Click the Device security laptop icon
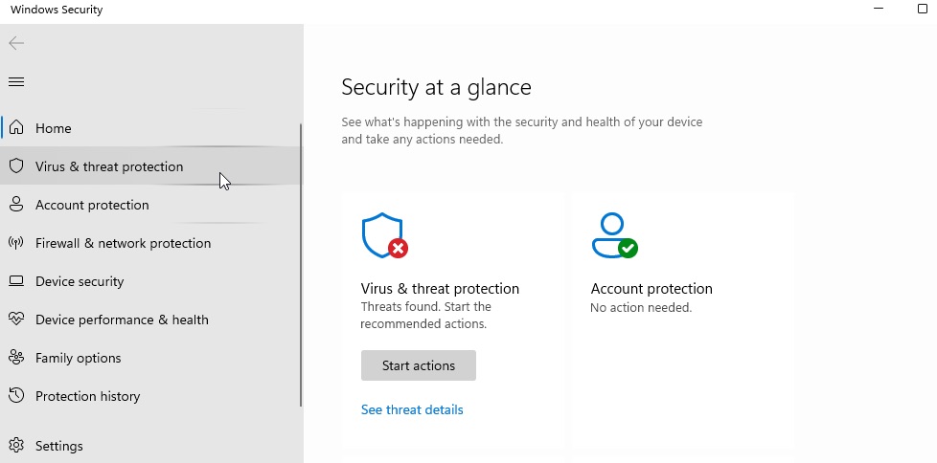 tap(15, 281)
